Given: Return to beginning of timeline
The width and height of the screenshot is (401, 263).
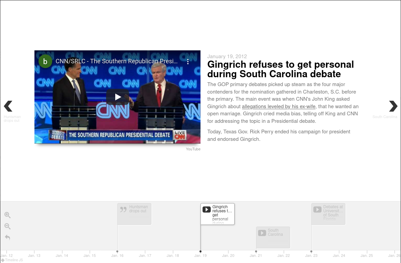Looking at the screenshot, I should [8, 237].
